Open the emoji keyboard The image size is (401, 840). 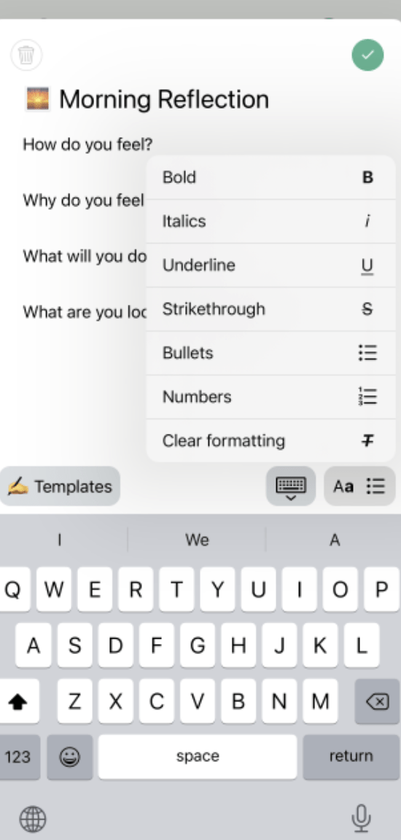[x=69, y=757]
